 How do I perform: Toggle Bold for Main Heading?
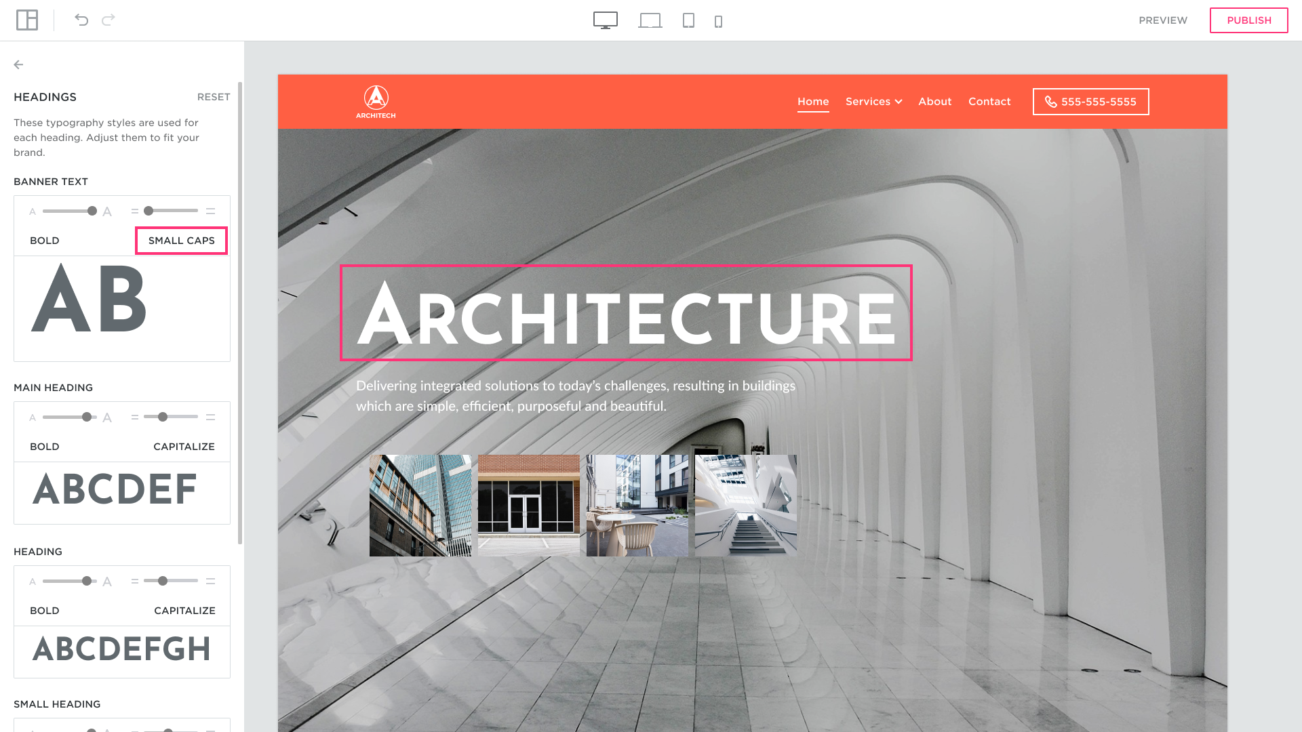tap(45, 447)
